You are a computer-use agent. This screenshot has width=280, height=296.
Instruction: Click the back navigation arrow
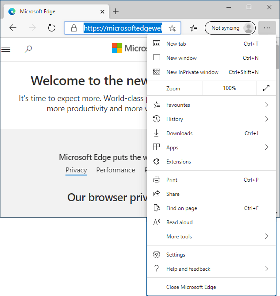tap(13, 28)
